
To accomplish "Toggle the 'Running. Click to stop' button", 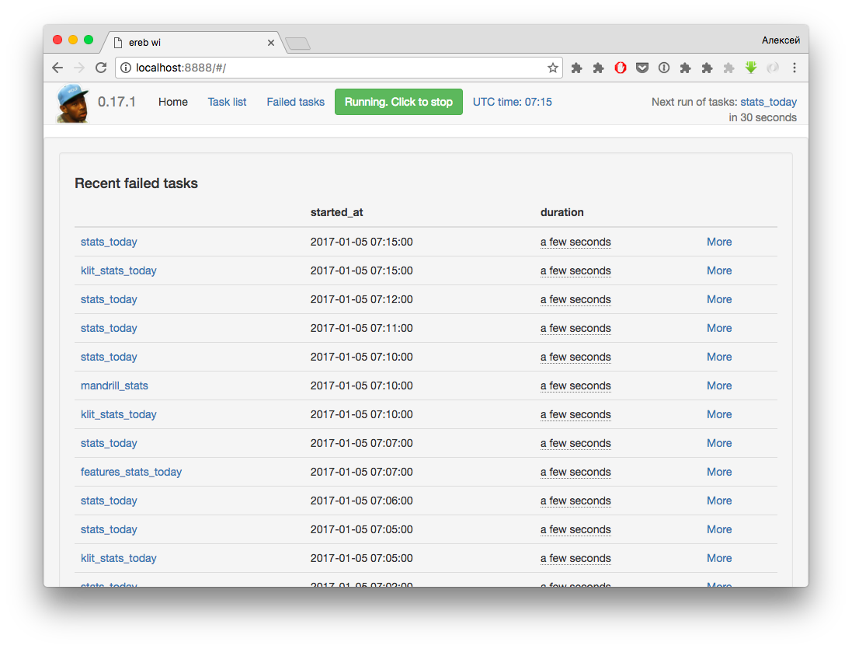I will [398, 102].
